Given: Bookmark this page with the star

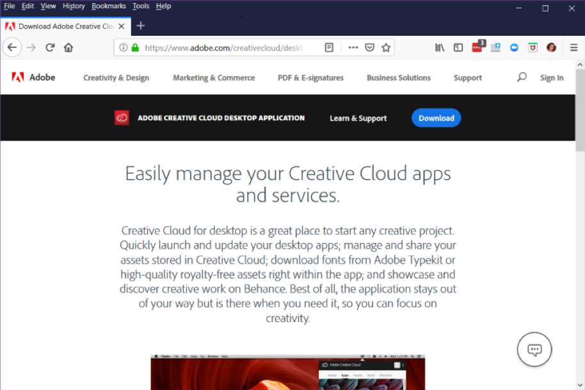Looking at the screenshot, I should [386, 47].
